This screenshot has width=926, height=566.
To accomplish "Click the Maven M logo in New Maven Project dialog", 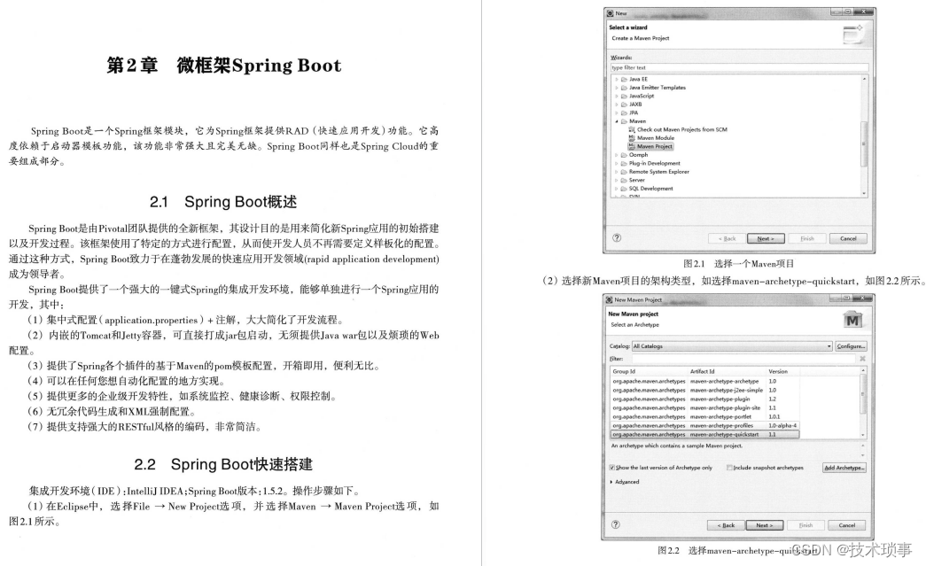I will tap(853, 319).
